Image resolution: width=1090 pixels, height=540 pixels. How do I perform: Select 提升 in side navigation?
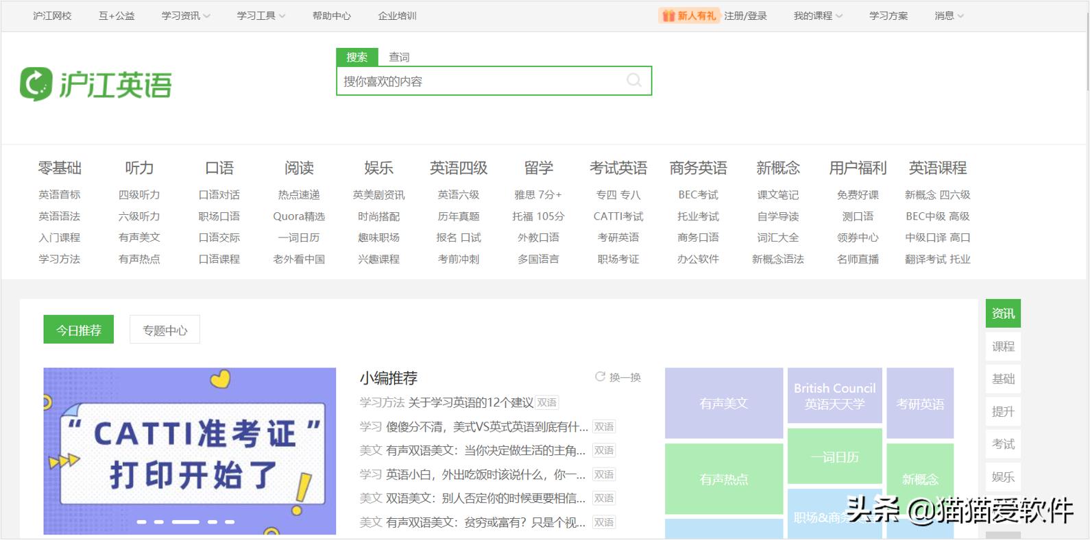pyautogui.click(x=1003, y=411)
